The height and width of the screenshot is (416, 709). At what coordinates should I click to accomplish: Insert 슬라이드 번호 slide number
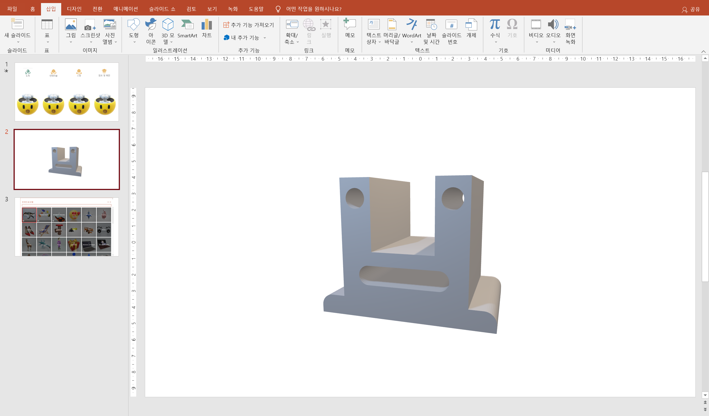tap(451, 25)
